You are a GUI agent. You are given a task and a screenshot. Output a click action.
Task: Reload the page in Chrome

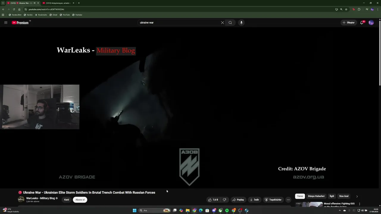click(14, 9)
